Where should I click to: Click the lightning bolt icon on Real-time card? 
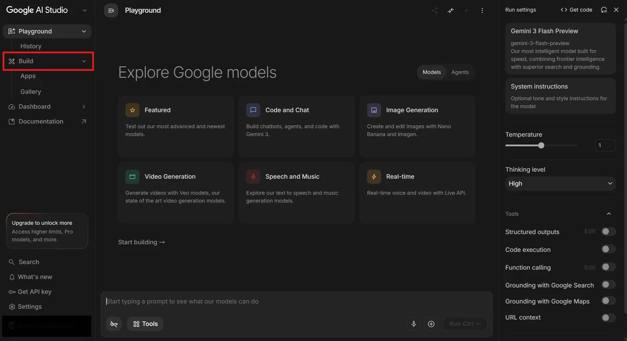tap(374, 177)
